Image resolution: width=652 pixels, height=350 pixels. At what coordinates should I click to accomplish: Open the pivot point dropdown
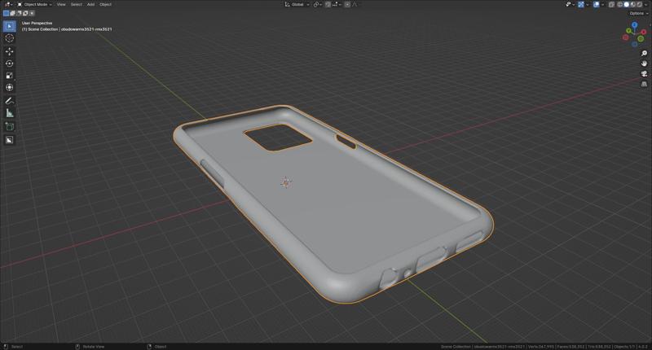tap(317, 4)
